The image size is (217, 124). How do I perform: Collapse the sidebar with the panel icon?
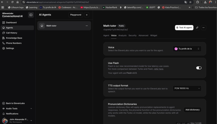click(x=31, y=15)
